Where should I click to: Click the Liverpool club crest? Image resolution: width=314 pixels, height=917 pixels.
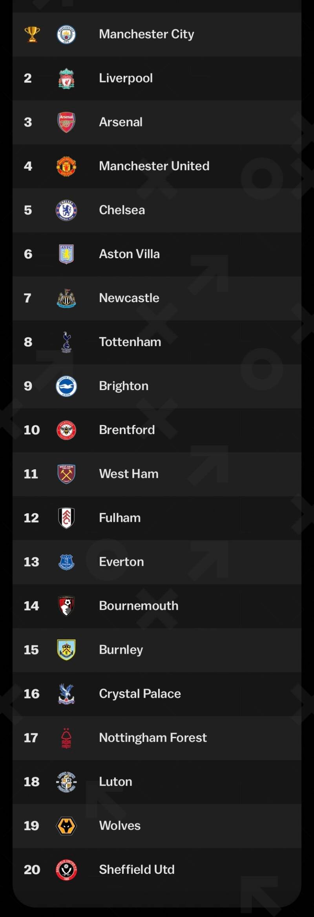click(x=66, y=78)
